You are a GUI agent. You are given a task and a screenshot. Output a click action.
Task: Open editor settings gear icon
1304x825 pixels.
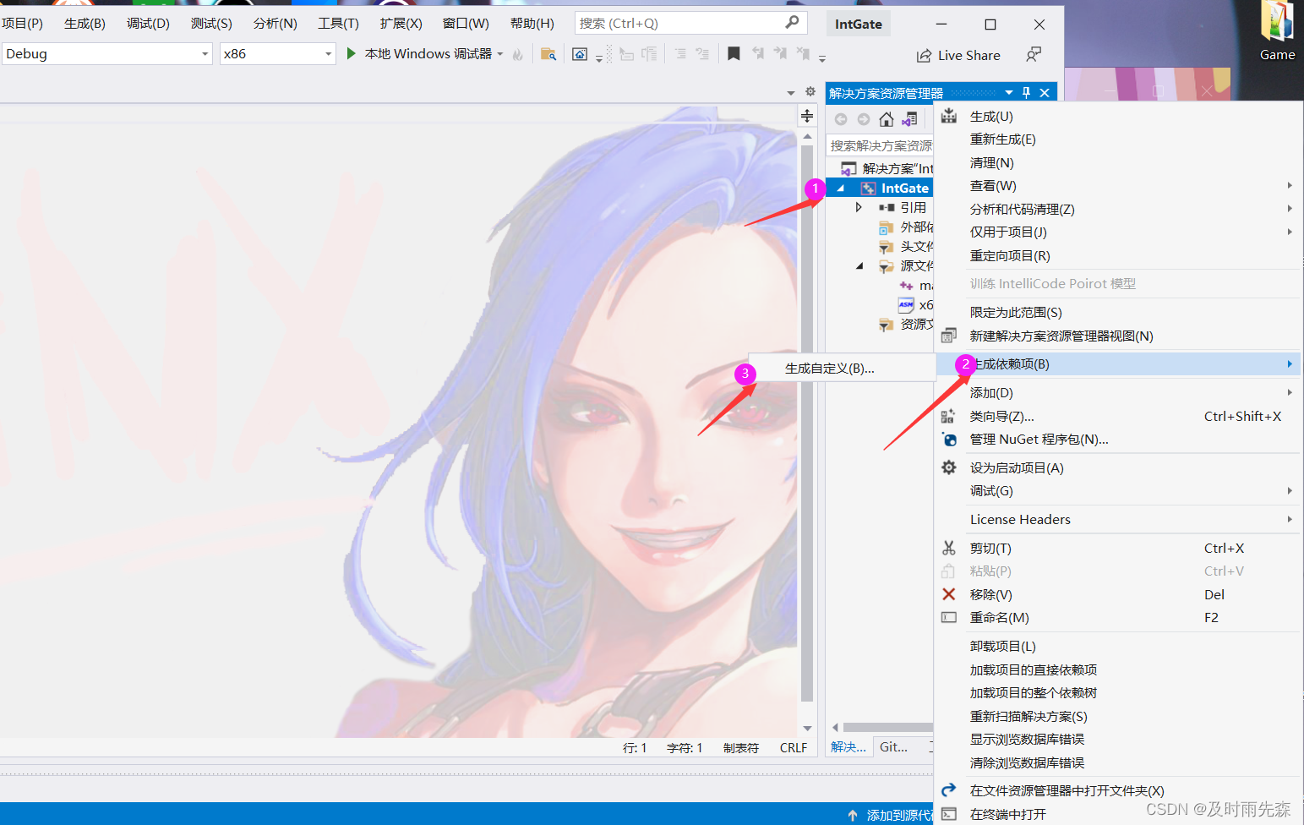[810, 91]
